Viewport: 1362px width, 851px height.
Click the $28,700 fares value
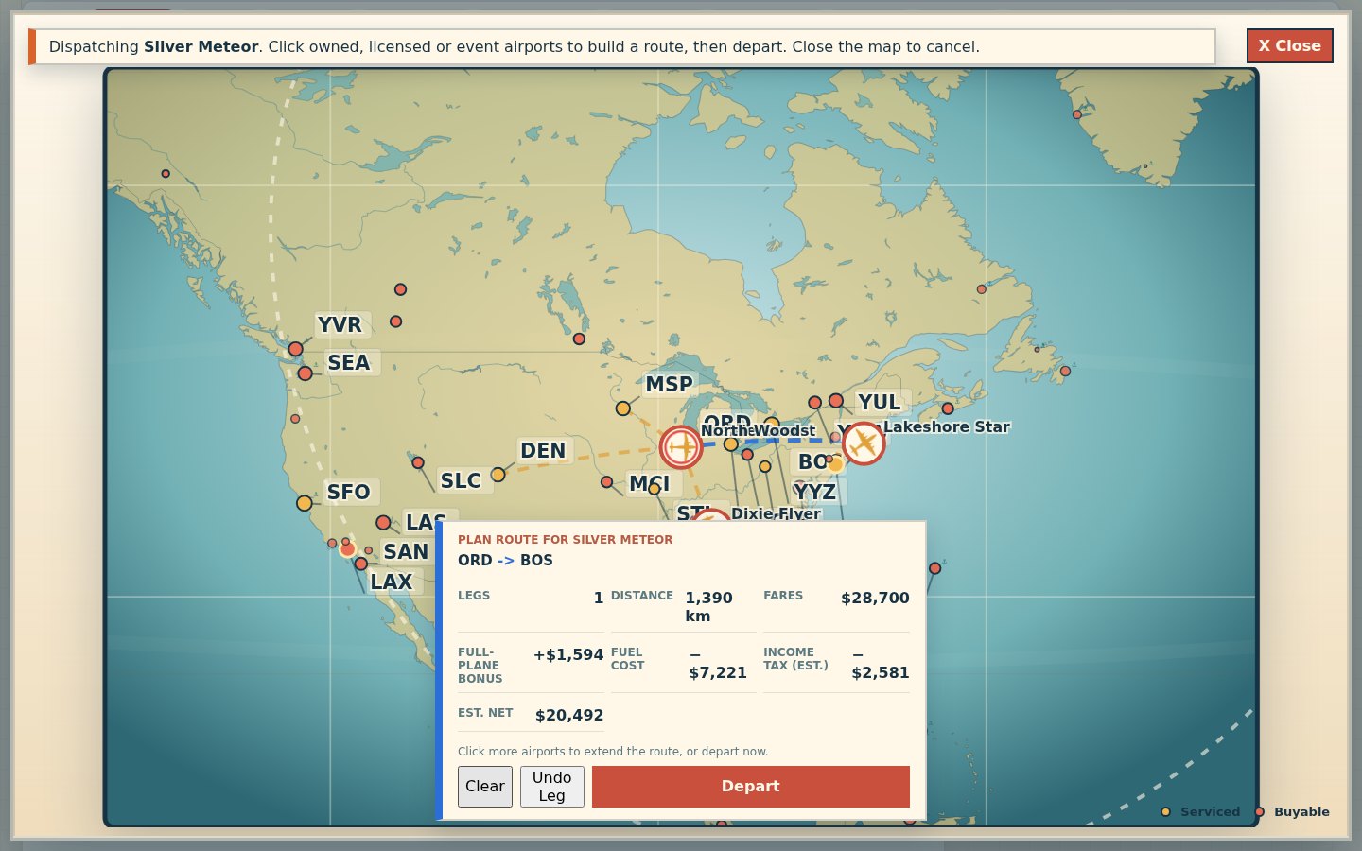pyautogui.click(x=875, y=599)
